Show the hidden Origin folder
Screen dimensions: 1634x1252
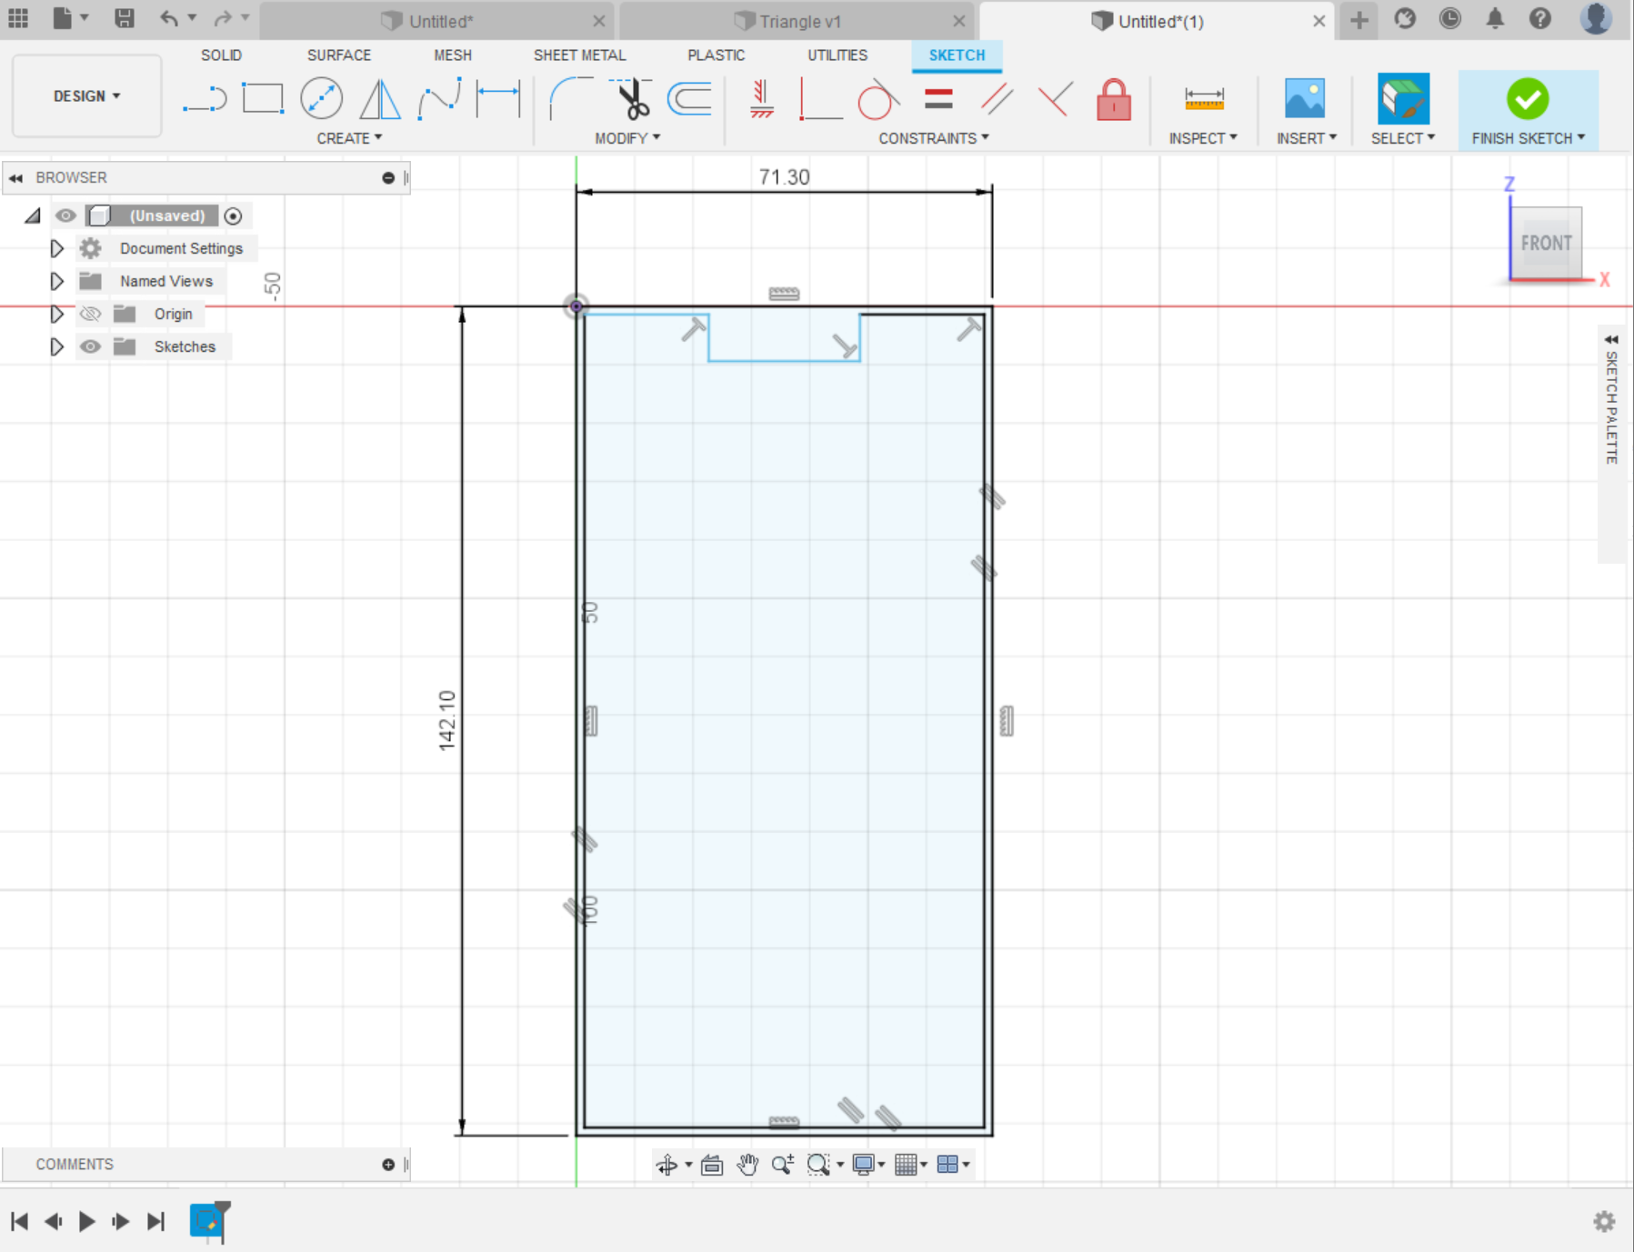[x=90, y=314]
